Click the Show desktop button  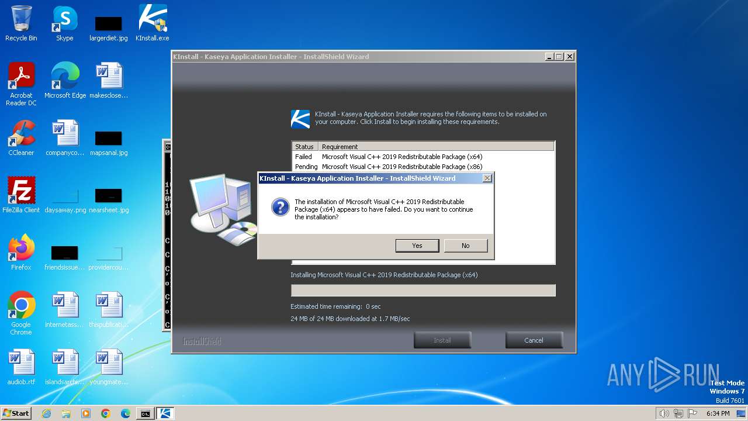[742, 413]
